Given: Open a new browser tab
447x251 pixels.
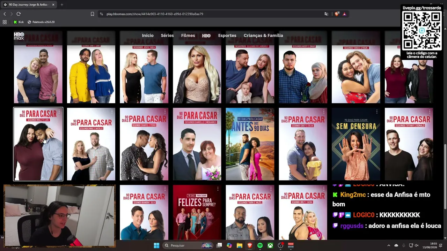Looking at the screenshot, I should tap(62, 5).
